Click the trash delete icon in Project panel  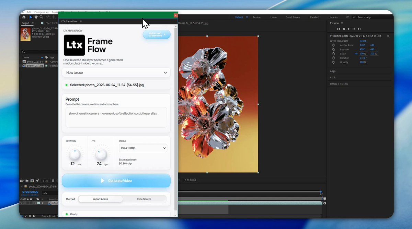(x=53, y=180)
